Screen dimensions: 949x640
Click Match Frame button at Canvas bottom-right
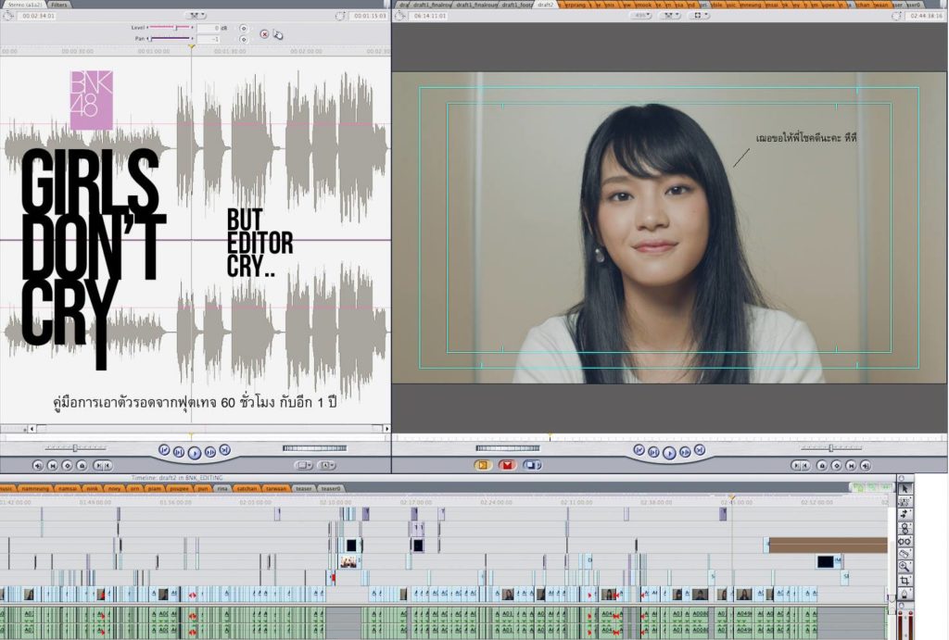[x=866, y=466]
